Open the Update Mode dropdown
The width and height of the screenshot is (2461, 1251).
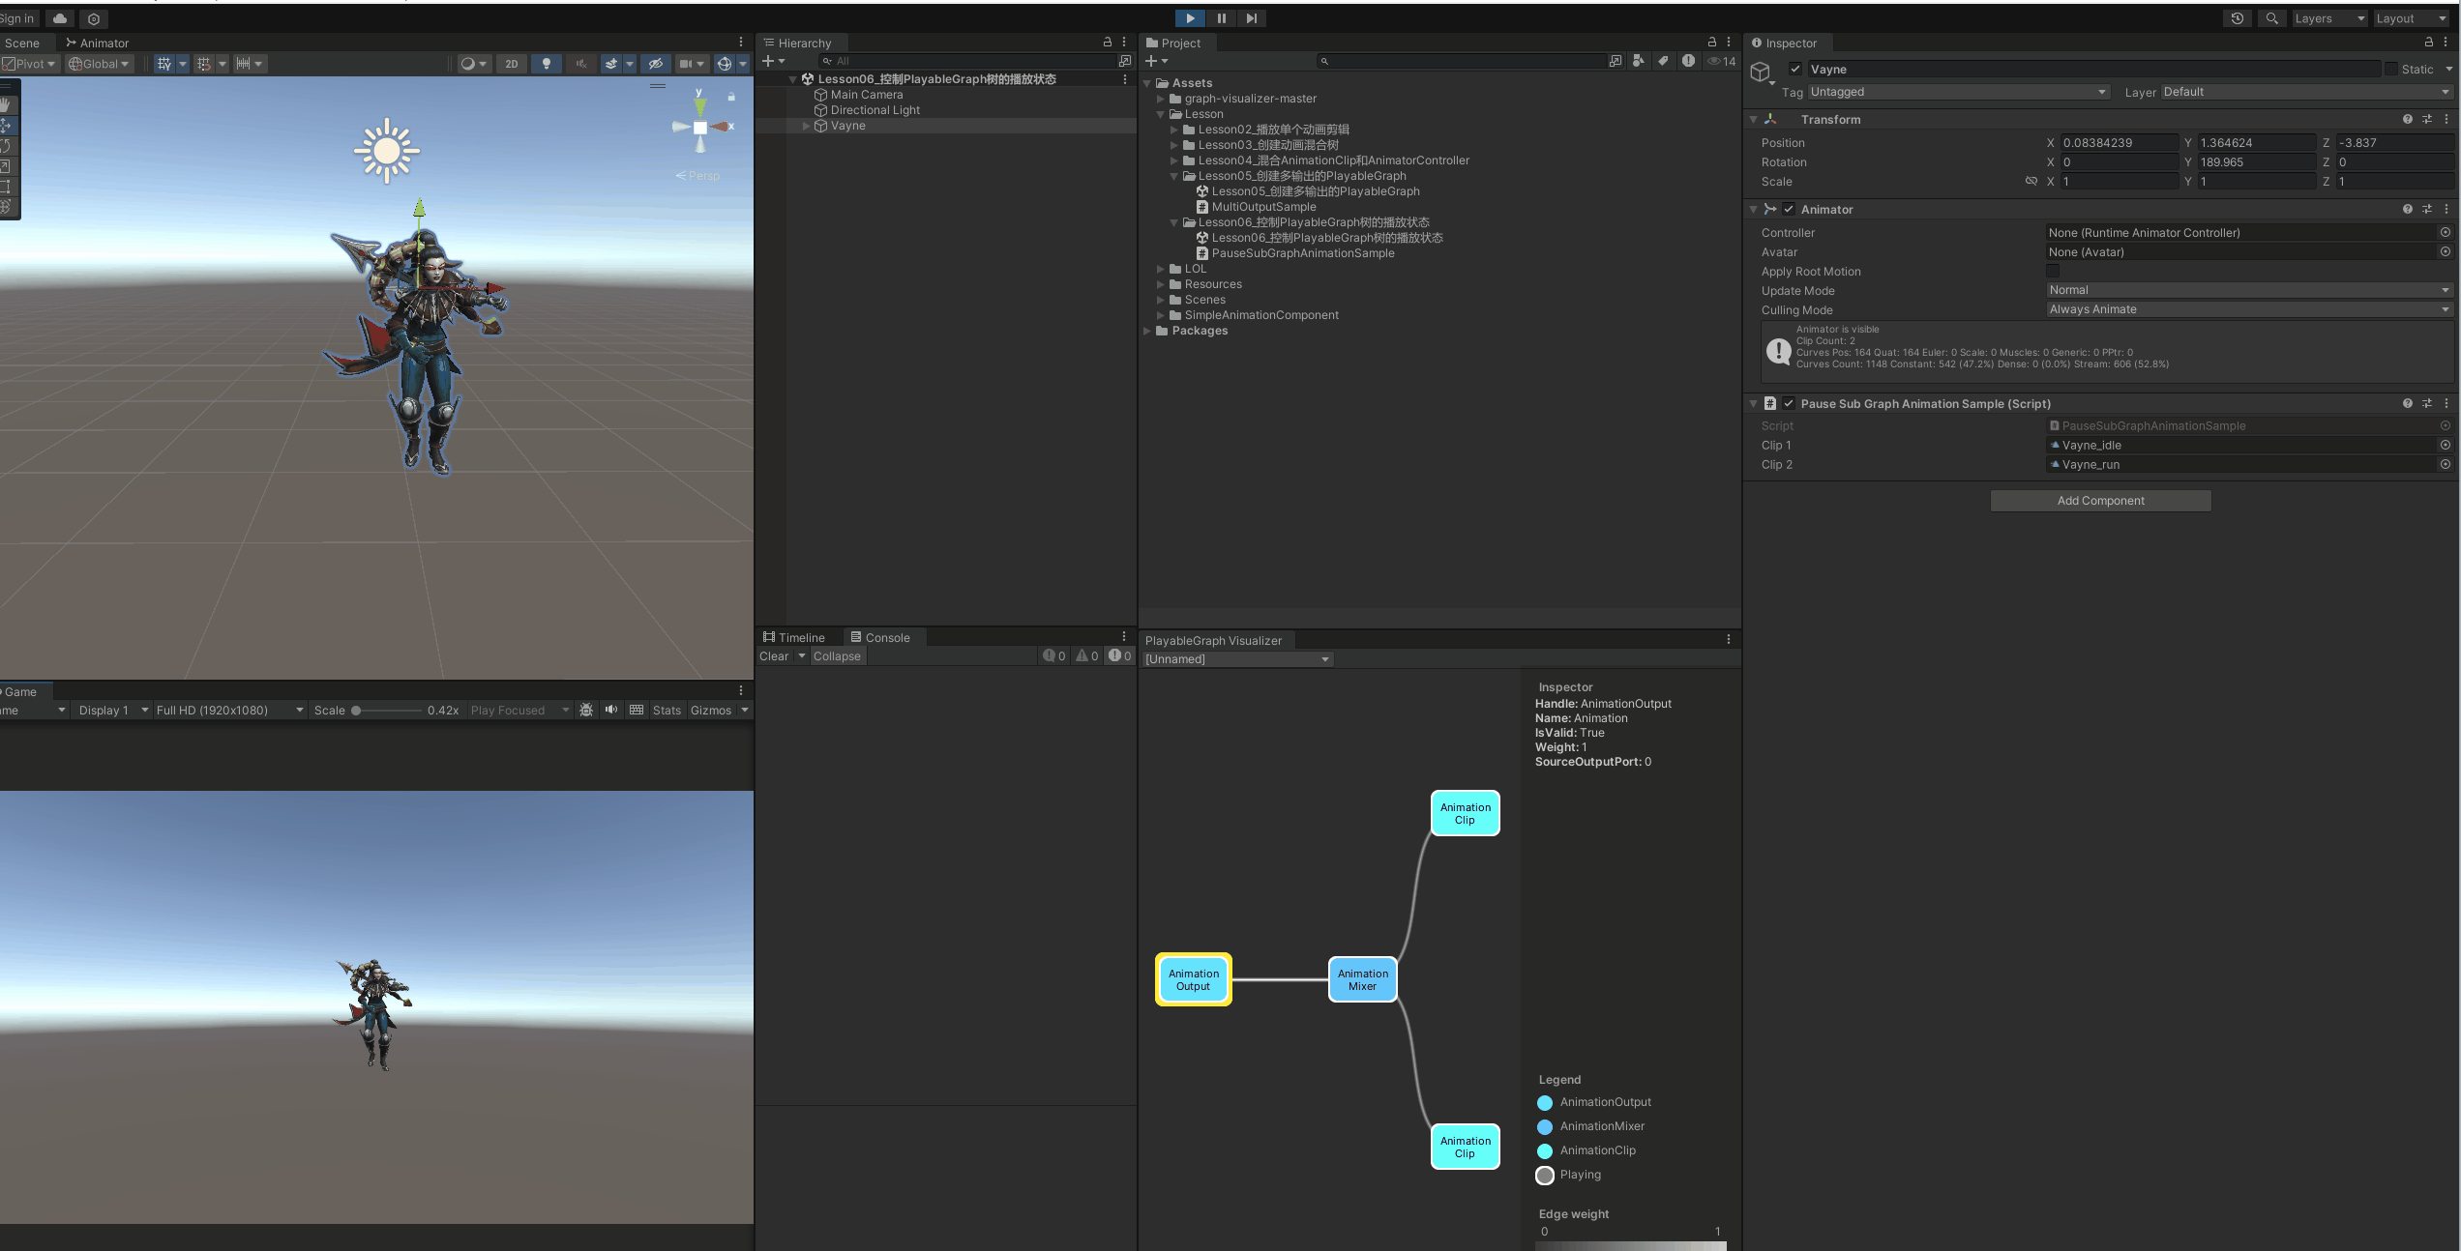[x=2248, y=290]
